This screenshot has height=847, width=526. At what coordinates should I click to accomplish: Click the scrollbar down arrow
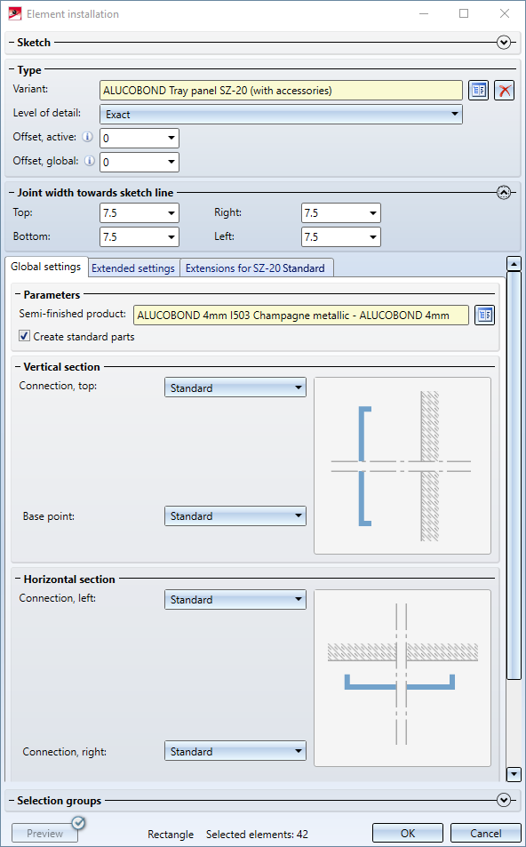pos(514,774)
